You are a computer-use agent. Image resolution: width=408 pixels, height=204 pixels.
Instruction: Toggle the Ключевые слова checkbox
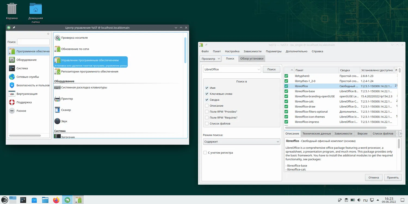click(207, 94)
